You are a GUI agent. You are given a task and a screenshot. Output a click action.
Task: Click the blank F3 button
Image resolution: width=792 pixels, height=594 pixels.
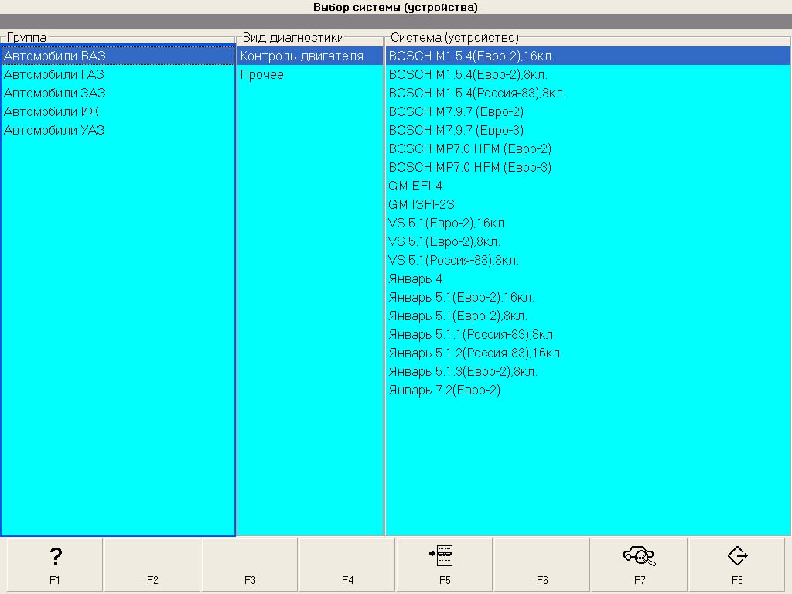[x=250, y=565]
